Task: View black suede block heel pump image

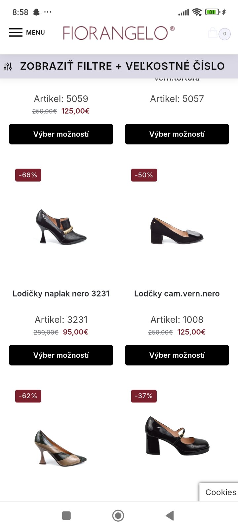Action: click(x=177, y=230)
